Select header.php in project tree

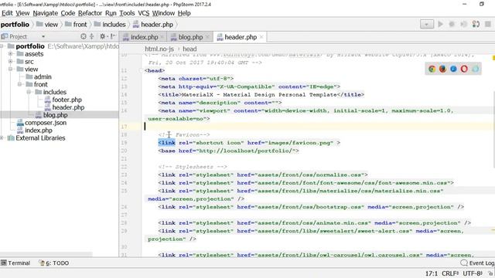[x=68, y=107]
